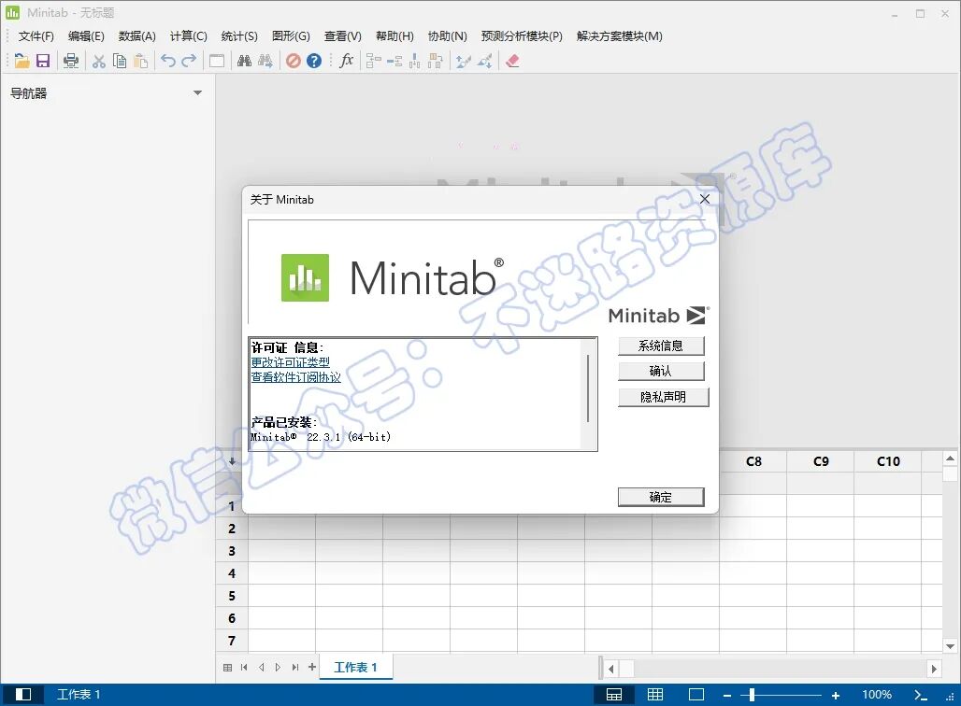961x706 pixels.
Task: Click the window dialog icon in toolbar
Action: click(216, 61)
